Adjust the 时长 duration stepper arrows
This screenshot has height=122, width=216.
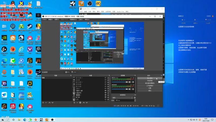(135, 100)
